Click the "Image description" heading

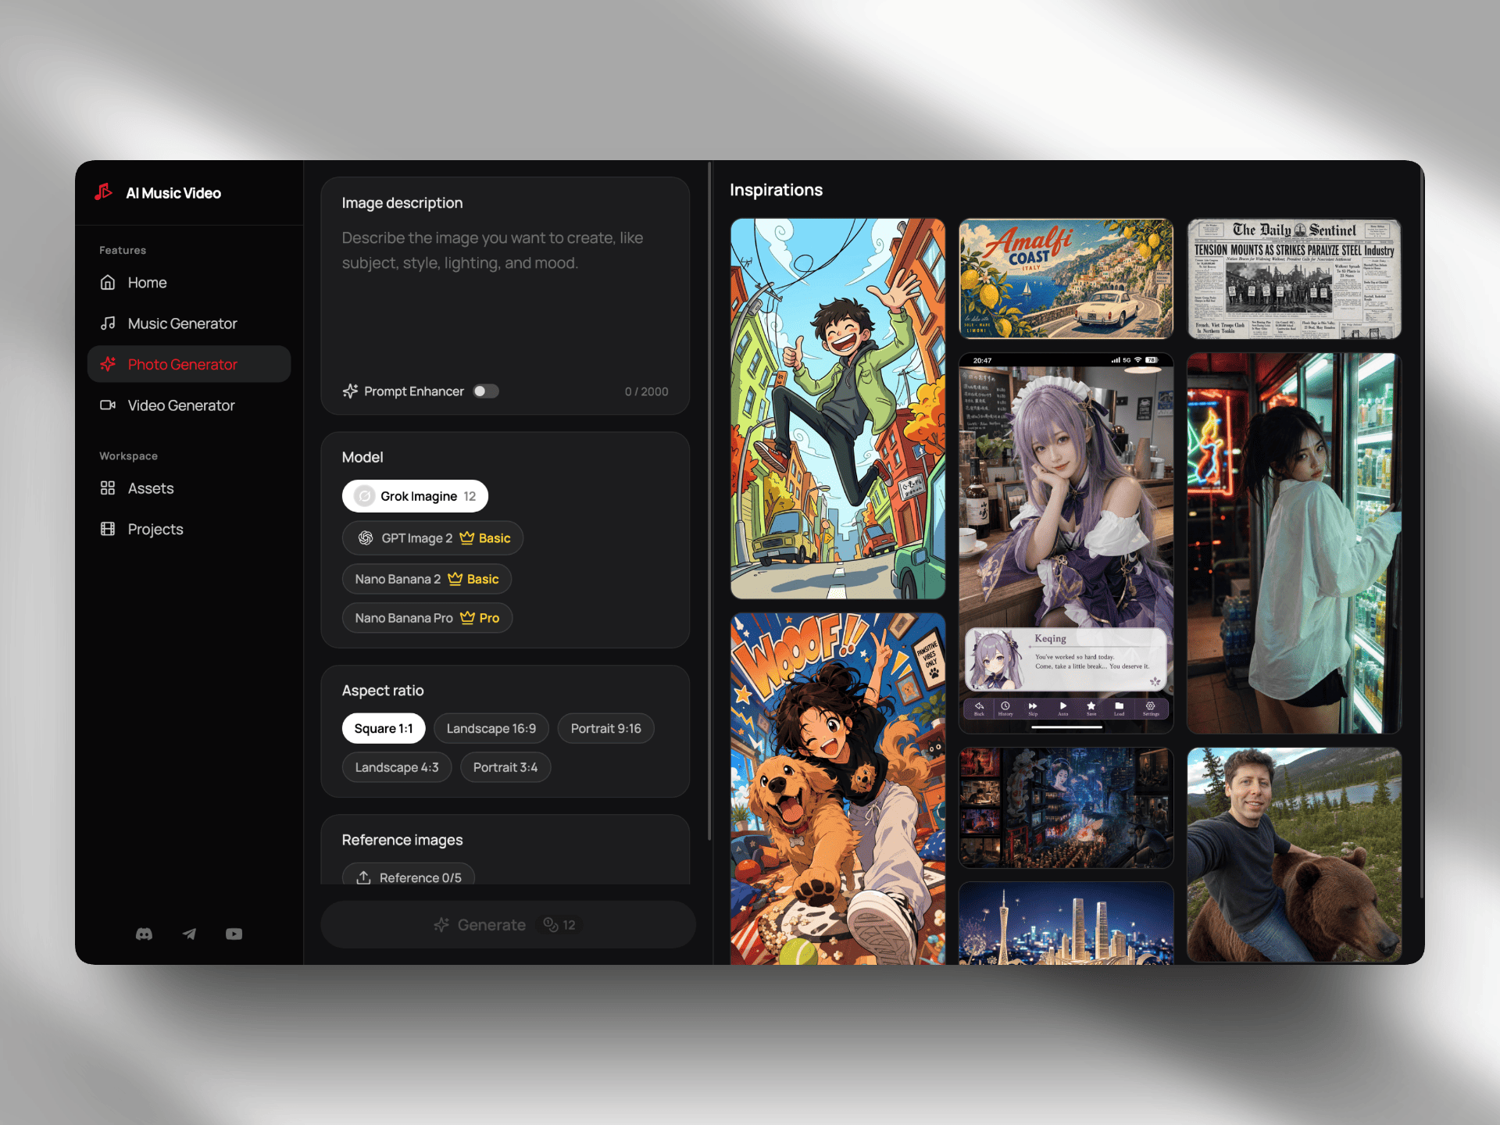[x=402, y=203]
